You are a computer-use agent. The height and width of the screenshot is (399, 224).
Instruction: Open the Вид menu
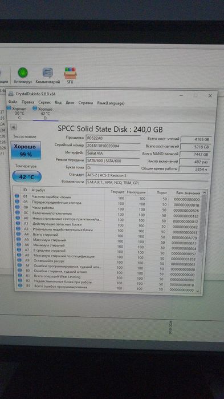[x=58, y=103]
